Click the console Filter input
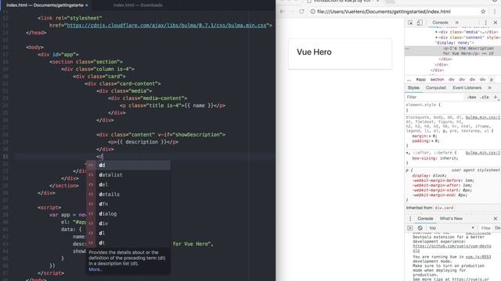This screenshot has width=501, height=281. tap(486, 228)
